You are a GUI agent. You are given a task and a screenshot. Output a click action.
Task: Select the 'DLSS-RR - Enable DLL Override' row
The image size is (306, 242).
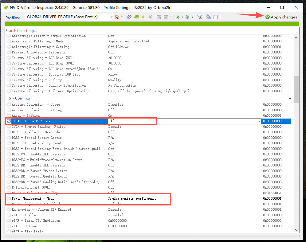pyautogui.click(x=148, y=165)
